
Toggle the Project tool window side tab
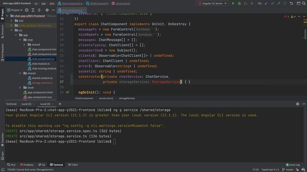point(2,14)
